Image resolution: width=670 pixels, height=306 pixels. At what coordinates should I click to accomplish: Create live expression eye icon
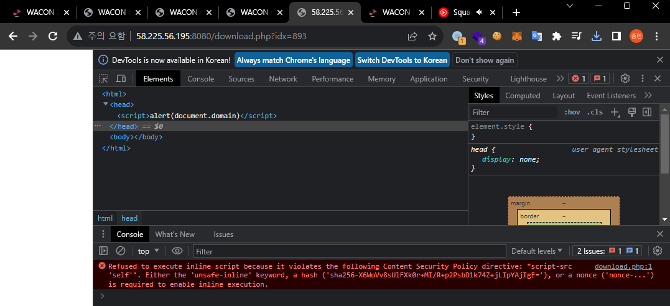coord(177,251)
